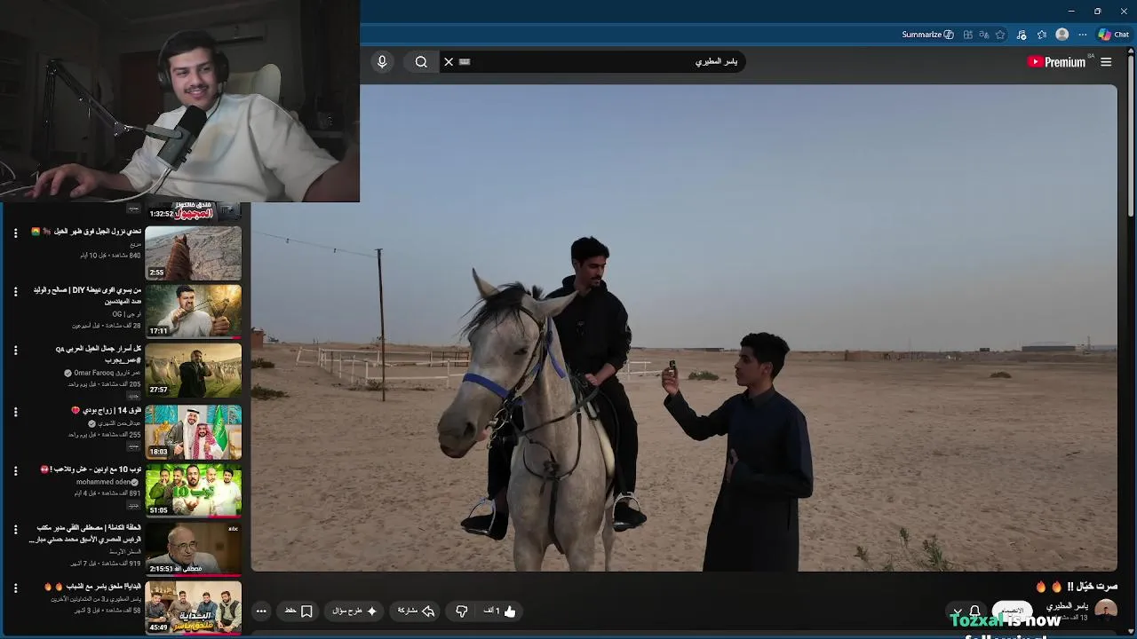Open options menu for the 2:55 video
The image size is (1137, 639).
pos(15,233)
